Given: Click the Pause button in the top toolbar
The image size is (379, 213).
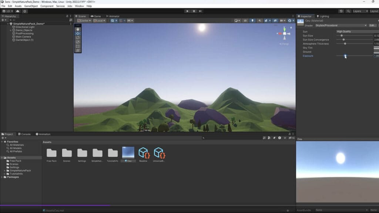Looking at the screenshot, I should (194, 11).
